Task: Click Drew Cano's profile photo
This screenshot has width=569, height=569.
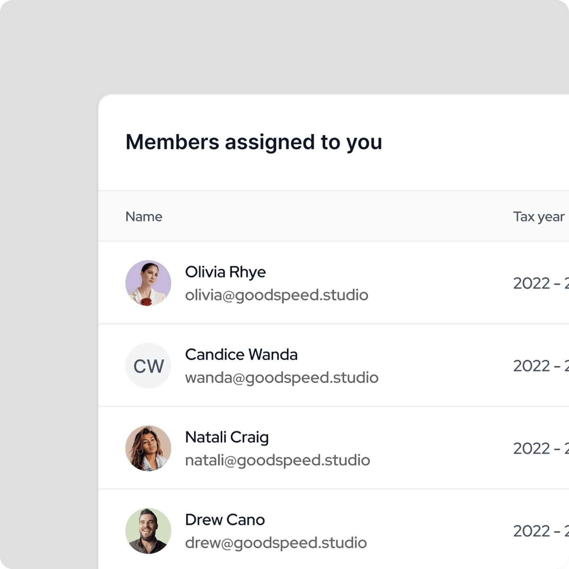Action: click(x=148, y=531)
